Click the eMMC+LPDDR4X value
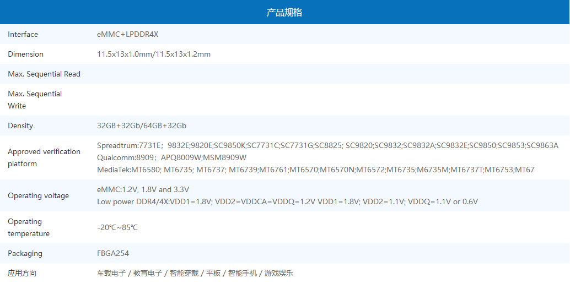This screenshot has height=300, width=570. (x=127, y=35)
